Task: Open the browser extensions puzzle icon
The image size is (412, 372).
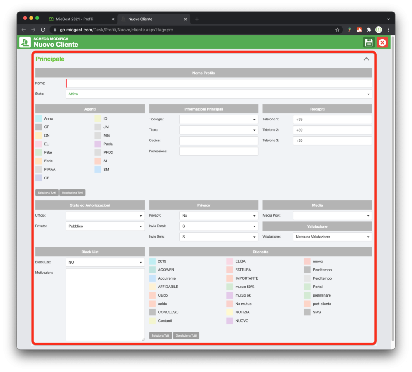Action: point(369,30)
